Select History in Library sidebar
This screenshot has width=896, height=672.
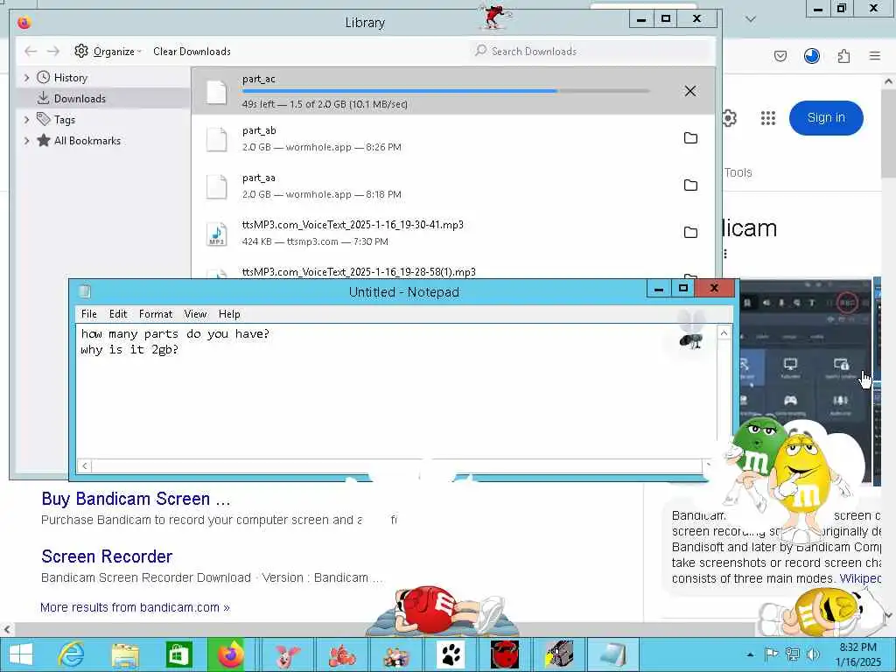pos(70,78)
